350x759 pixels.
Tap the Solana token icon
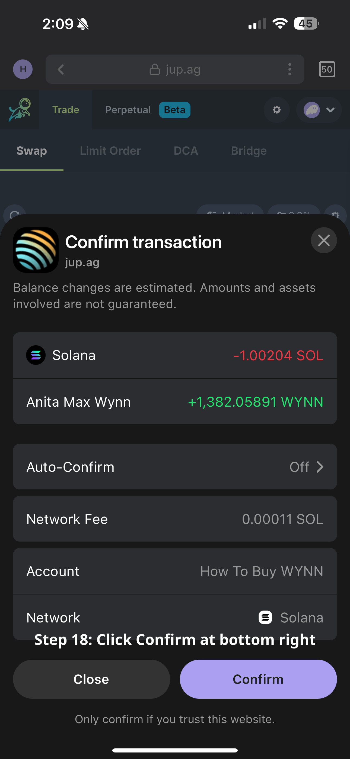[x=36, y=355]
